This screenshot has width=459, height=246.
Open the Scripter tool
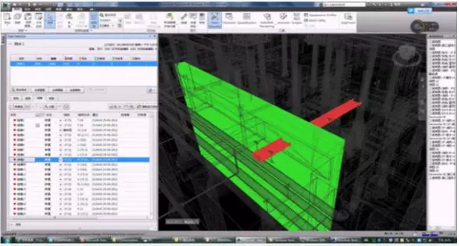point(296,19)
